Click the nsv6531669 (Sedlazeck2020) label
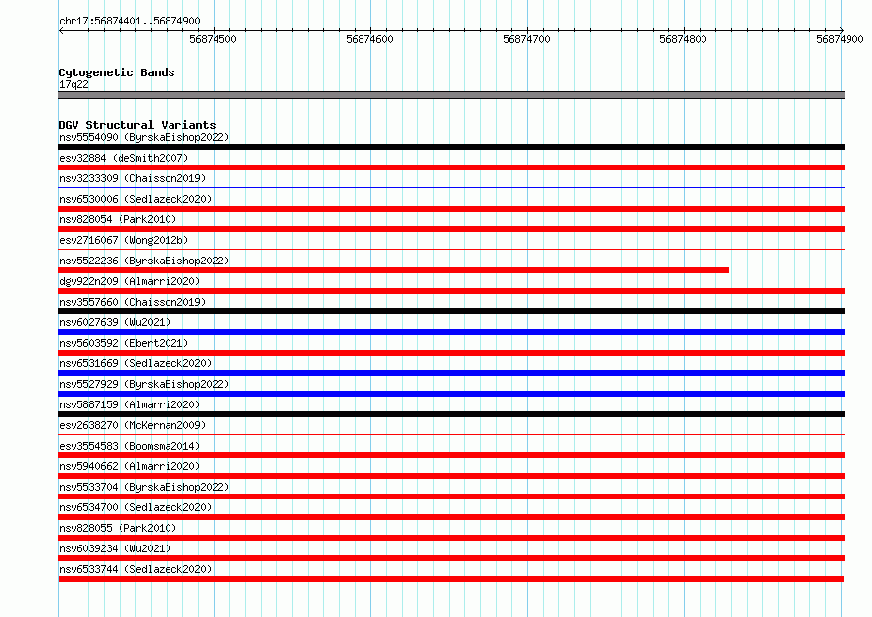This screenshot has width=872, height=617. [135, 363]
